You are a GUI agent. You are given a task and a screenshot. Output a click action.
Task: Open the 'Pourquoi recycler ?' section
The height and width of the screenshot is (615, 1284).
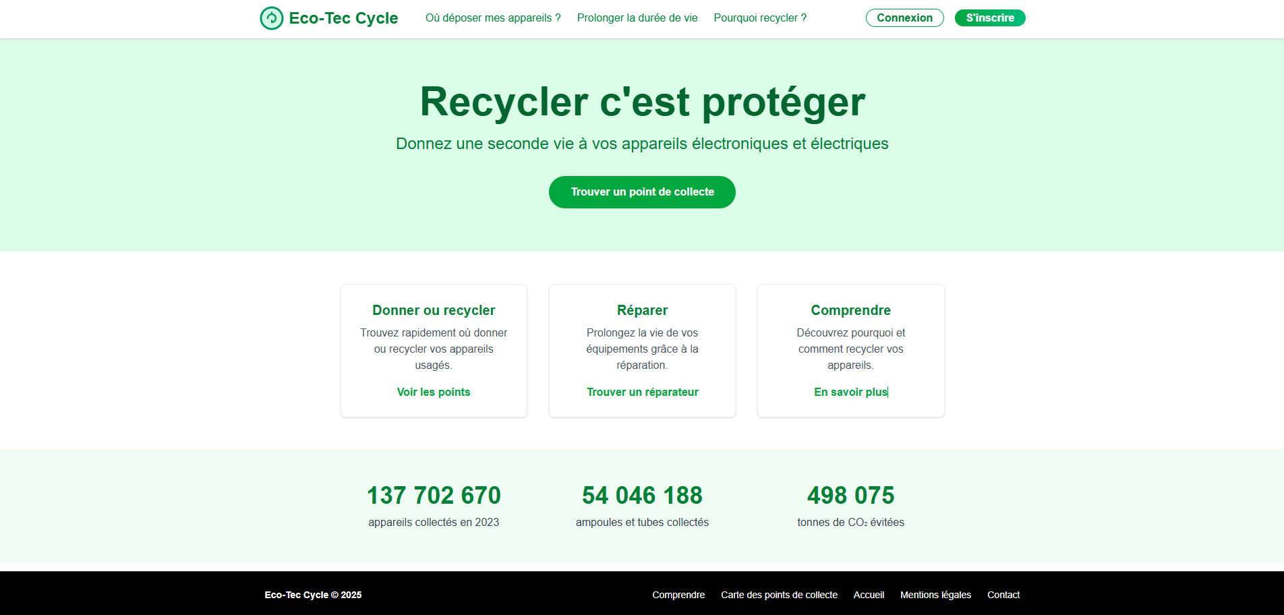tap(760, 18)
